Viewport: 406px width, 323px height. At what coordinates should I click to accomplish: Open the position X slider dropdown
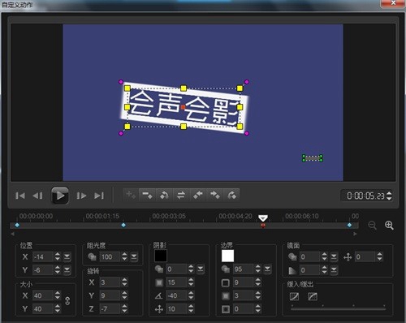click(x=67, y=256)
